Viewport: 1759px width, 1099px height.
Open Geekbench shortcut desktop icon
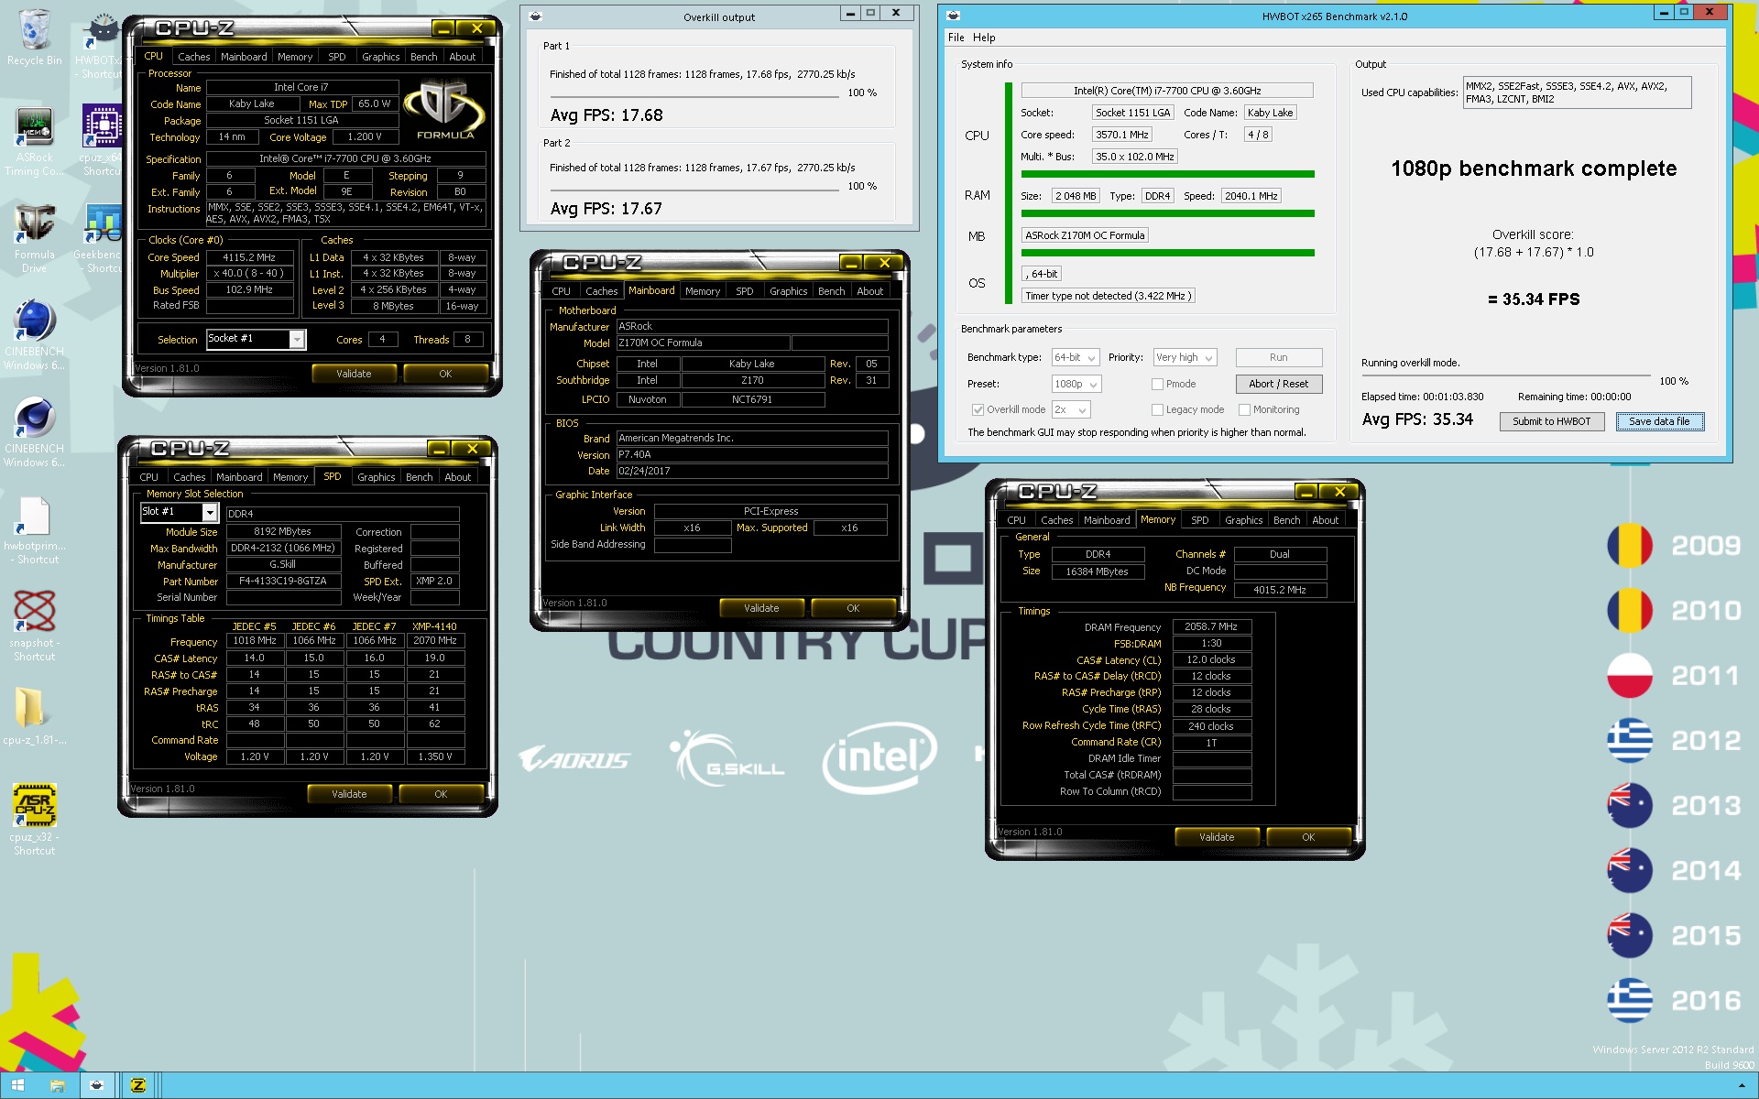click(x=101, y=238)
